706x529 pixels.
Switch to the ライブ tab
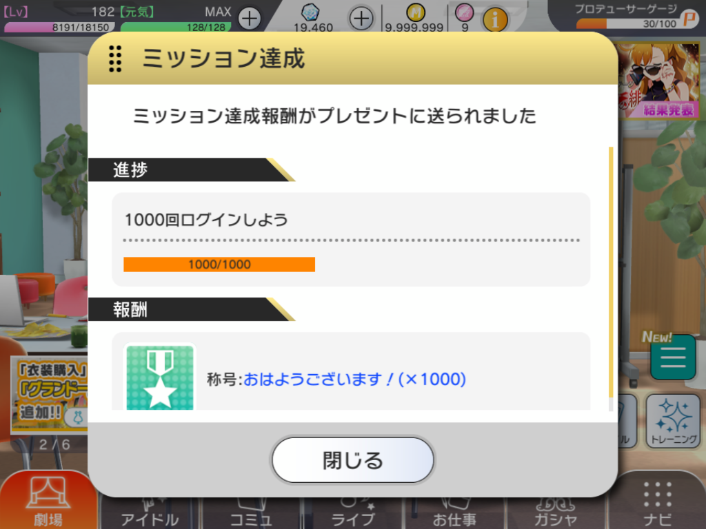tap(352, 512)
